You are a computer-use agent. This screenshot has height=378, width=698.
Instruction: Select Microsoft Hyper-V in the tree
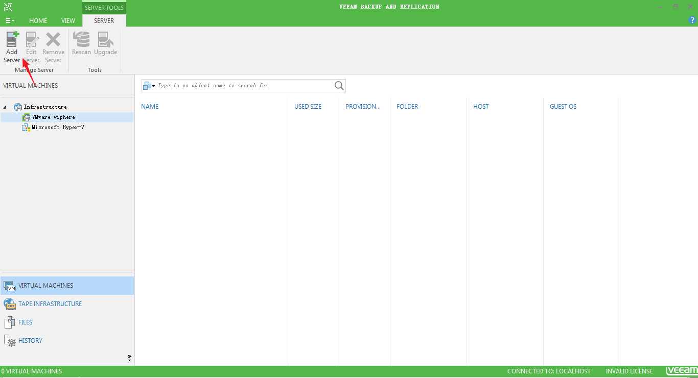pos(58,128)
